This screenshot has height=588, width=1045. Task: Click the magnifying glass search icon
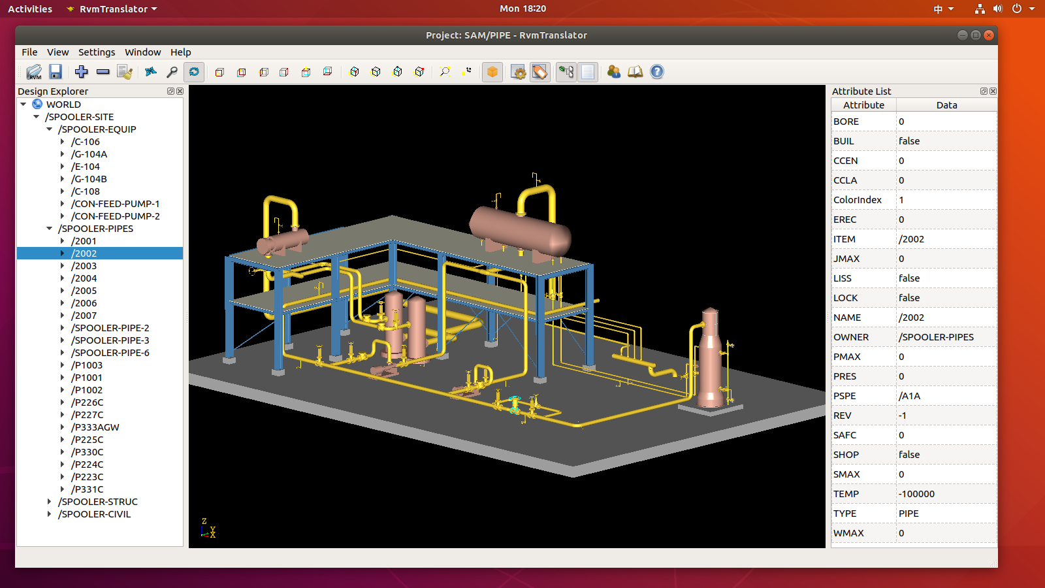point(172,72)
